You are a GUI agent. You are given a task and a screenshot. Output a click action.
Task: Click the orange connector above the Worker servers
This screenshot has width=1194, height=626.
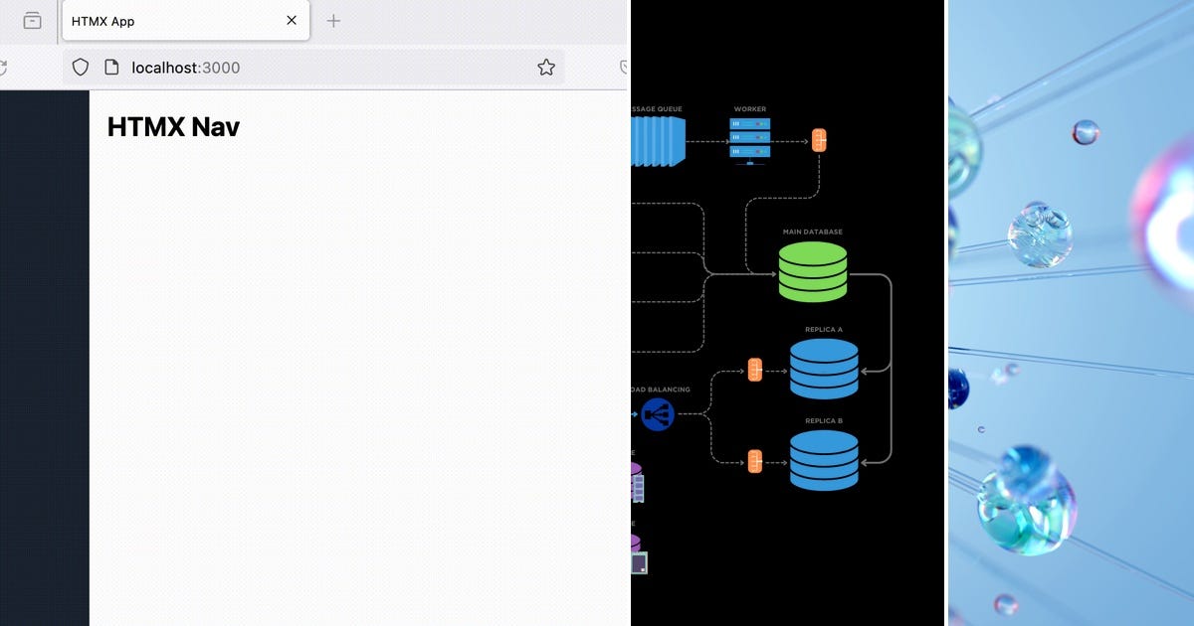819,140
